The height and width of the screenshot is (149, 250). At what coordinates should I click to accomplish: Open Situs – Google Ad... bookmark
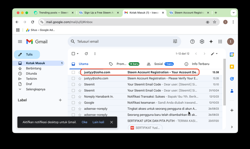40,30
